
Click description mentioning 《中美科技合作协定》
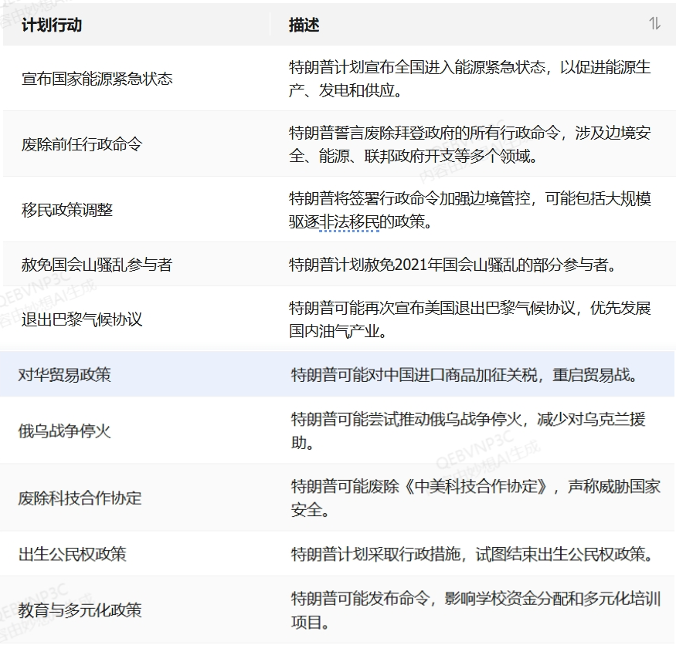pos(476,498)
